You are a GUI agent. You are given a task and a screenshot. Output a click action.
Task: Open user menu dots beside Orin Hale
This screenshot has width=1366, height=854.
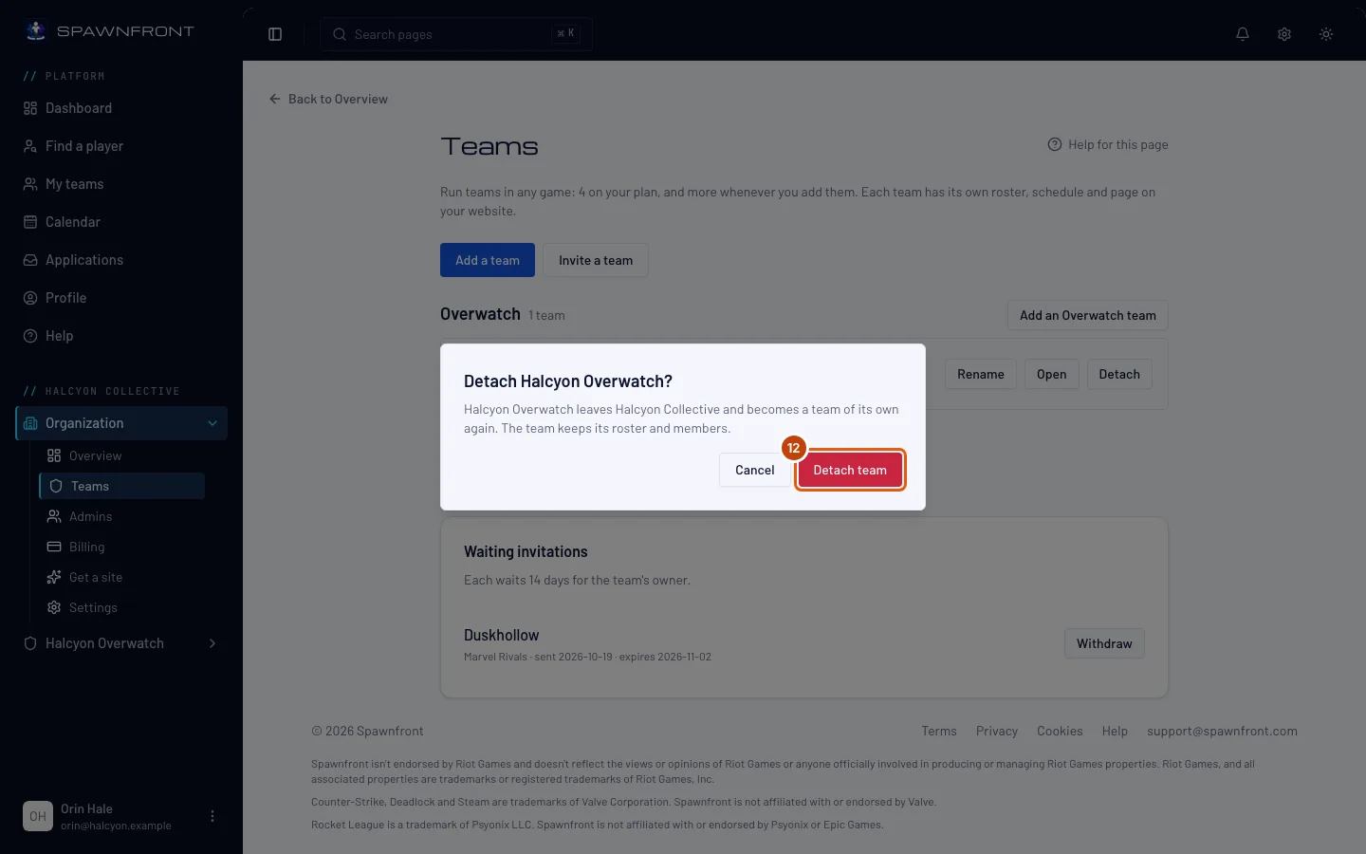pos(212,816)
